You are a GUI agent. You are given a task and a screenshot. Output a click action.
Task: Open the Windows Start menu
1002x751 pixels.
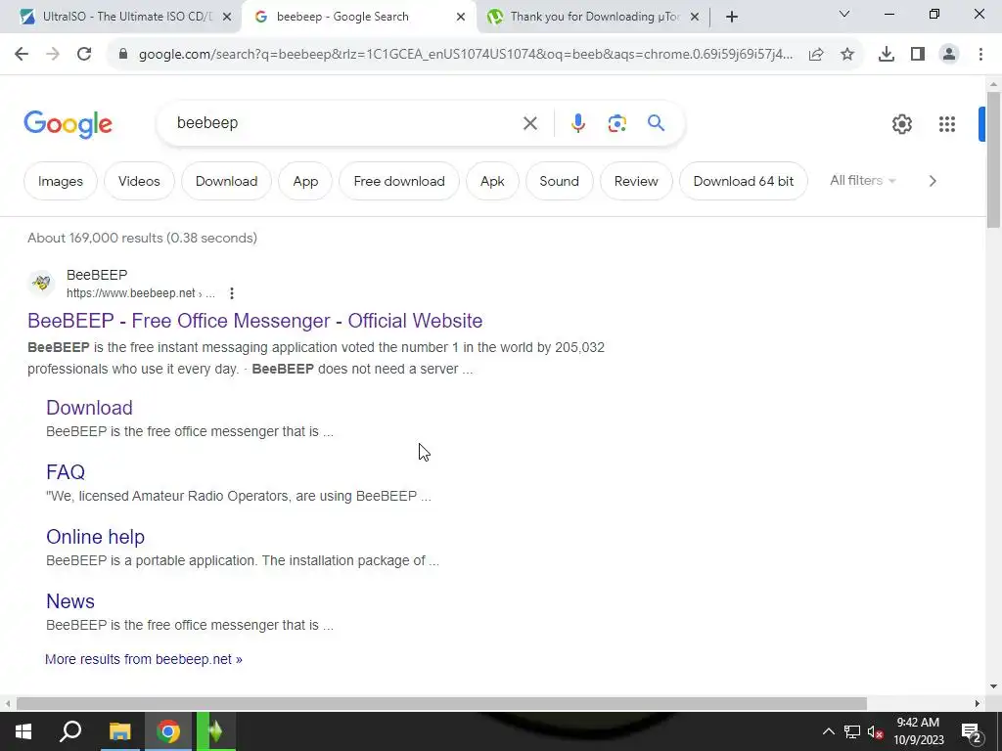[x=23, y=731]
